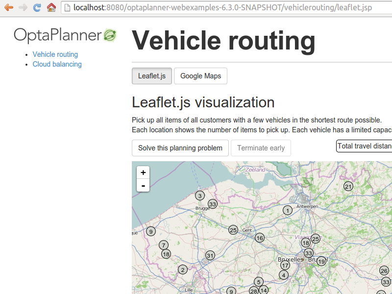The height and width of the screenshot is (294, 392).
Task: Open the Cloud balancing link
Action: (57, 64)
